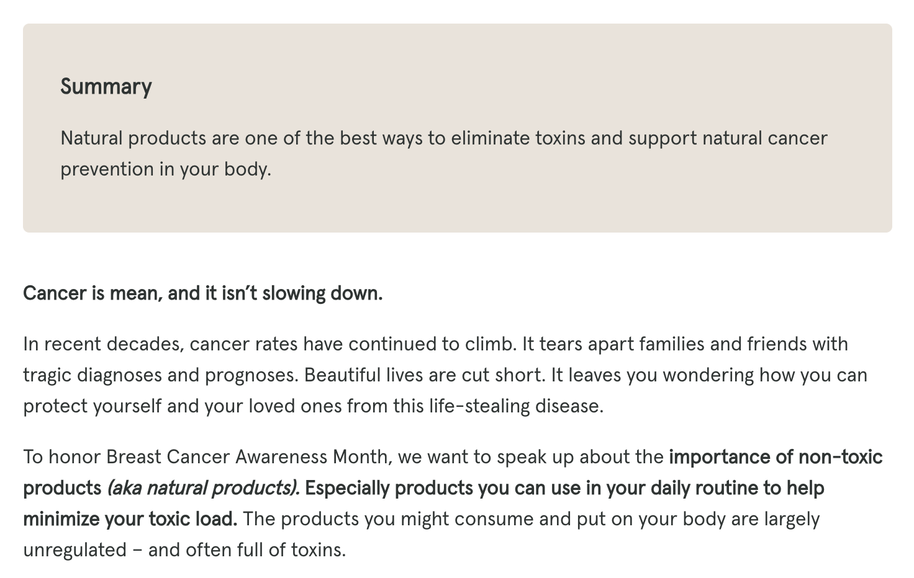Viewport: 914px width, 578px height.
Task: Click bold 'minimize your toxic load' text
Action: tap(130, 519)
